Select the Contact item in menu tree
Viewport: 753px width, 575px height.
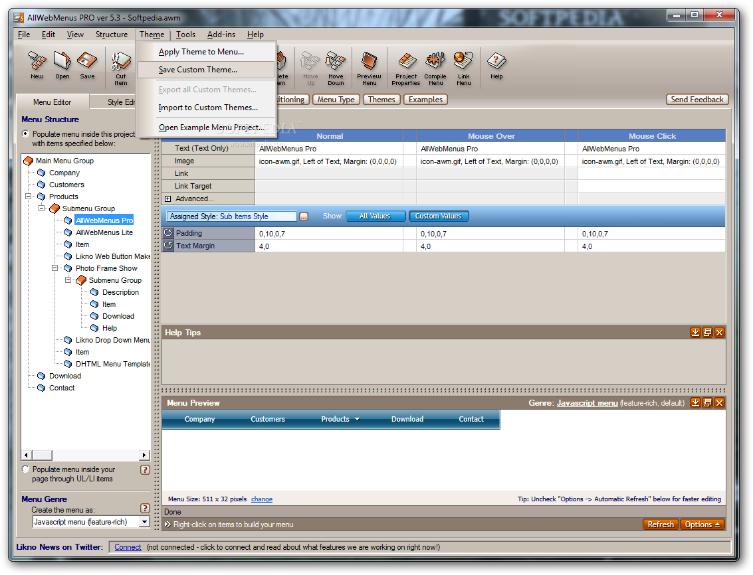point(62,388)
